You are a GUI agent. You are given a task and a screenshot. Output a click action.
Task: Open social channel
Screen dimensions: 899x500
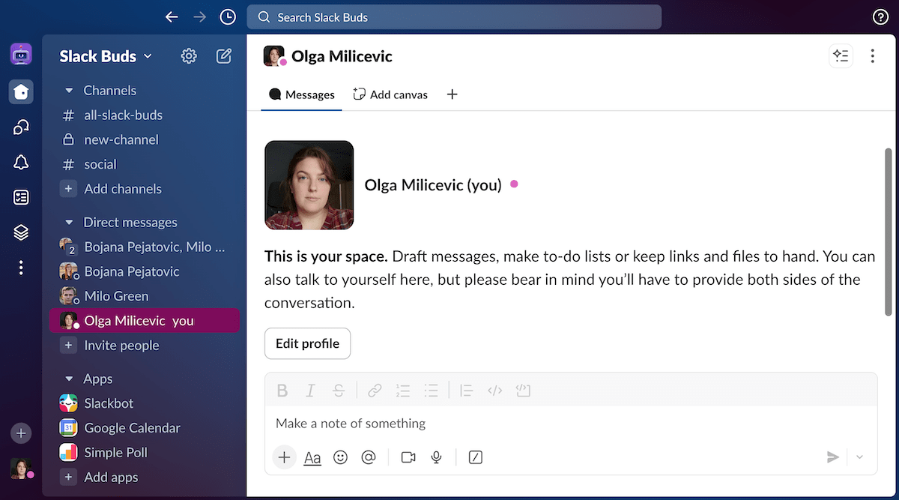tap(144, 164)
